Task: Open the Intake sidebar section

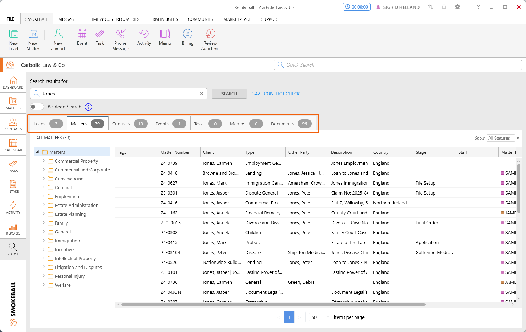Action: [x=13, y=186]
